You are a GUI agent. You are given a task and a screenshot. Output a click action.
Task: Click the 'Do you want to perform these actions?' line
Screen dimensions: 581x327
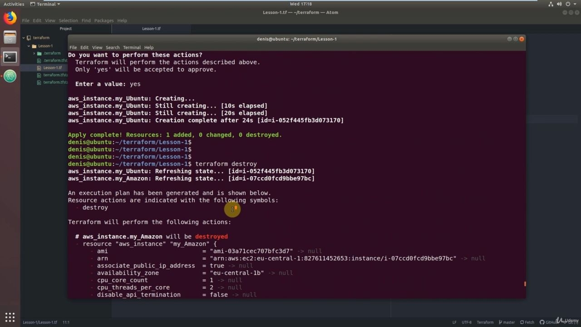click(135, 55)
